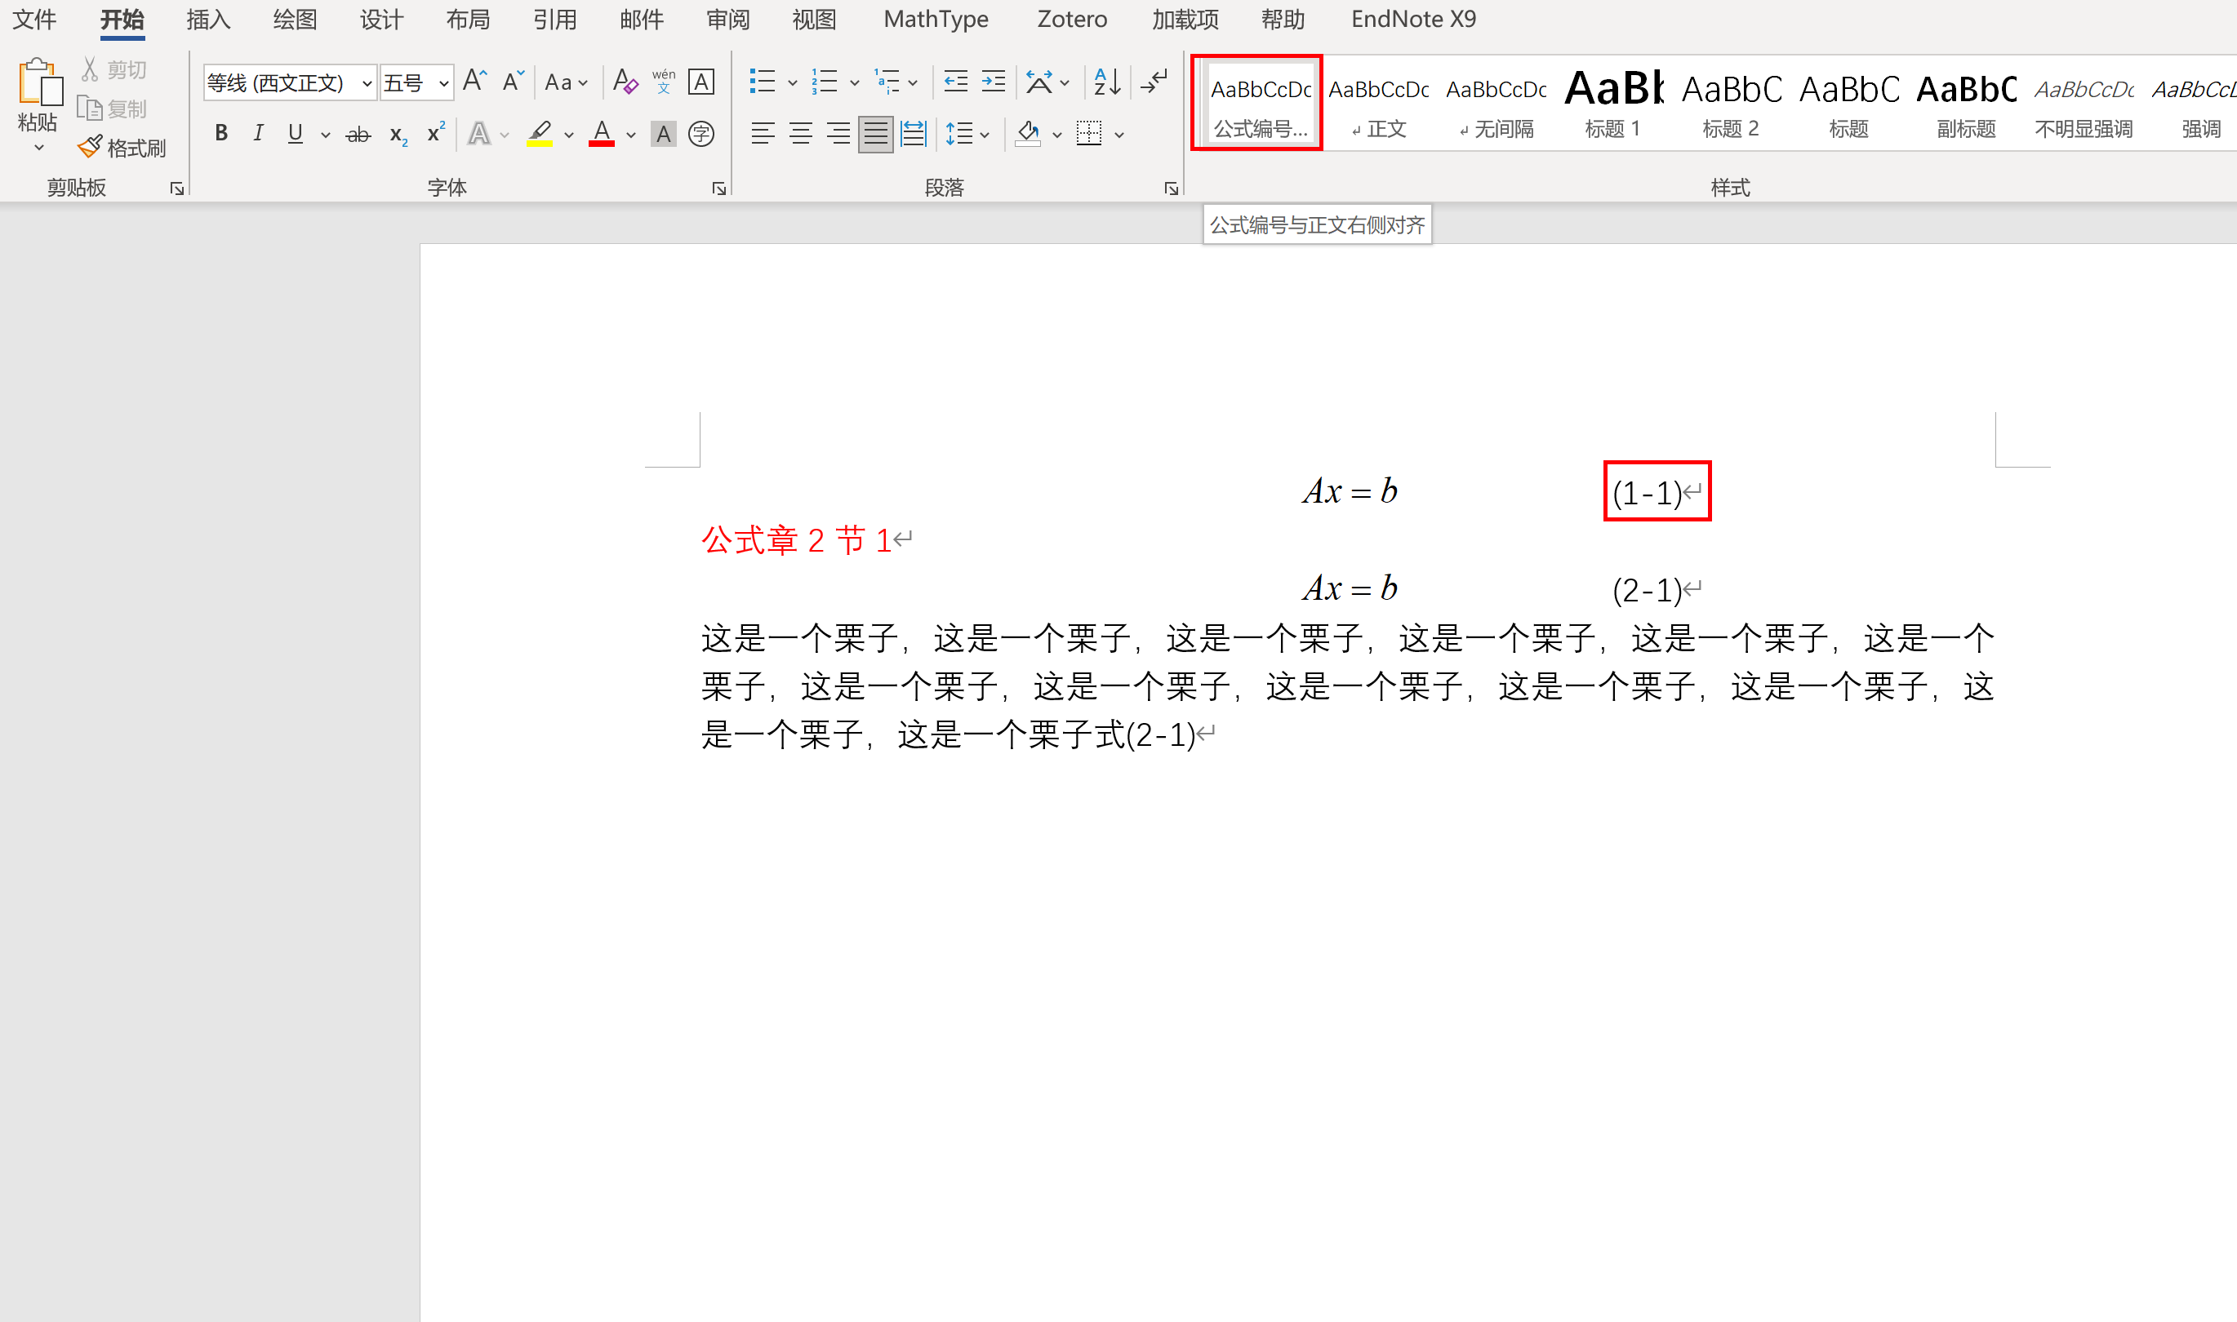The width and height of the screenshot is (2237, 1322).
Task: Open the font name dropdown
Action: tap(367, 84)
